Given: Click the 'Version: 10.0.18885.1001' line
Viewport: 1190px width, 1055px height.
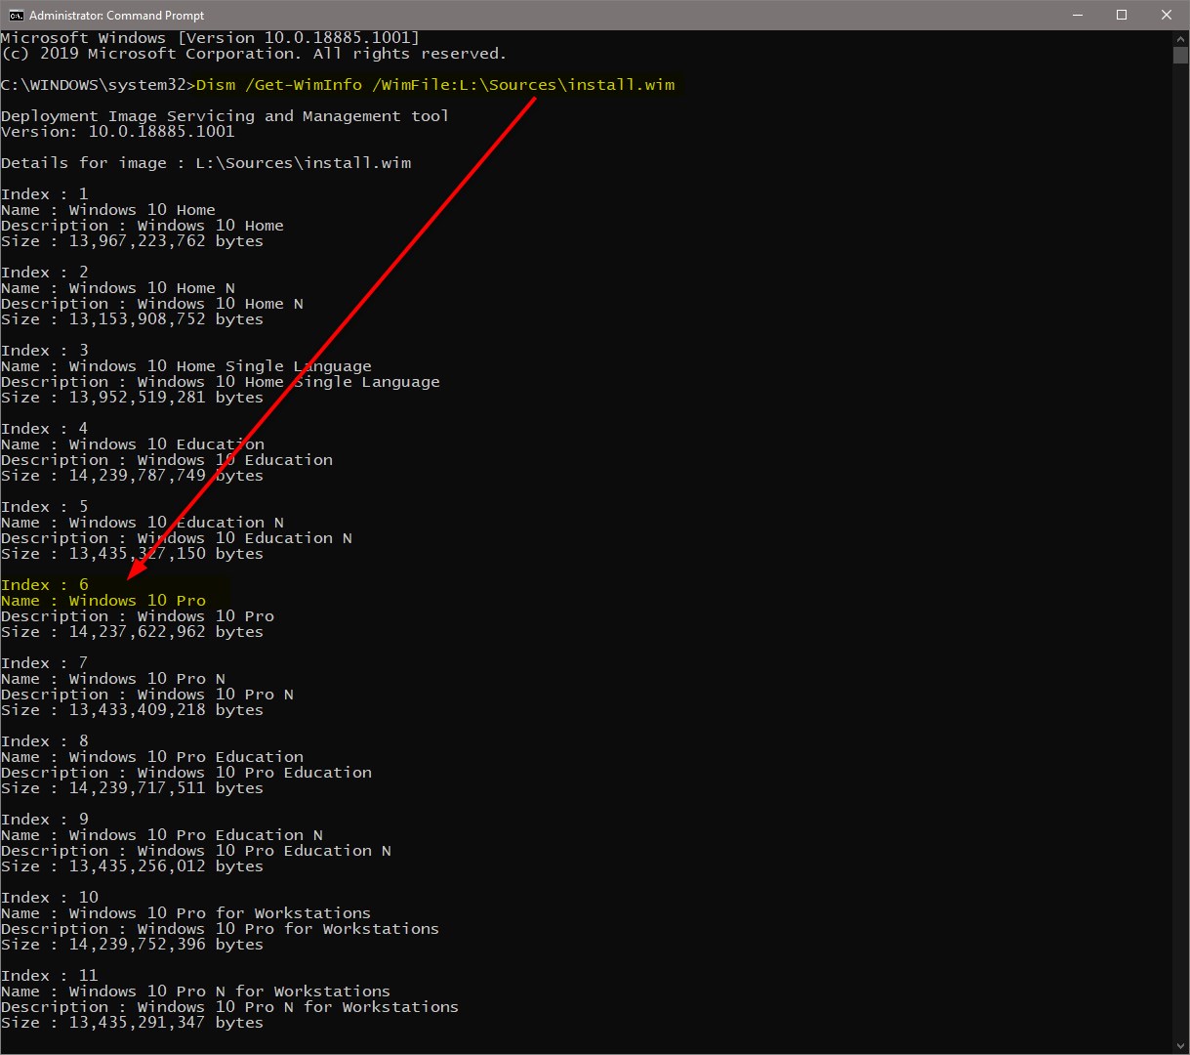Looking at the screenshot, I should 117,132.
